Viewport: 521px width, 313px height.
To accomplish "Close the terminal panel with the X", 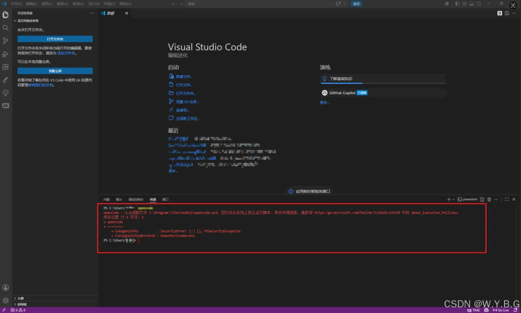I will (x=514, y=199).
